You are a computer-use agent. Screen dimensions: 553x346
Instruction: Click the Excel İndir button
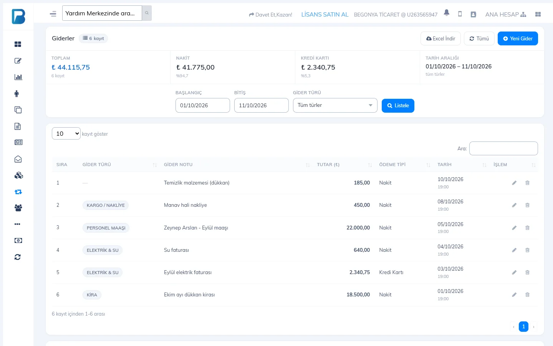[x=440, y=38]
